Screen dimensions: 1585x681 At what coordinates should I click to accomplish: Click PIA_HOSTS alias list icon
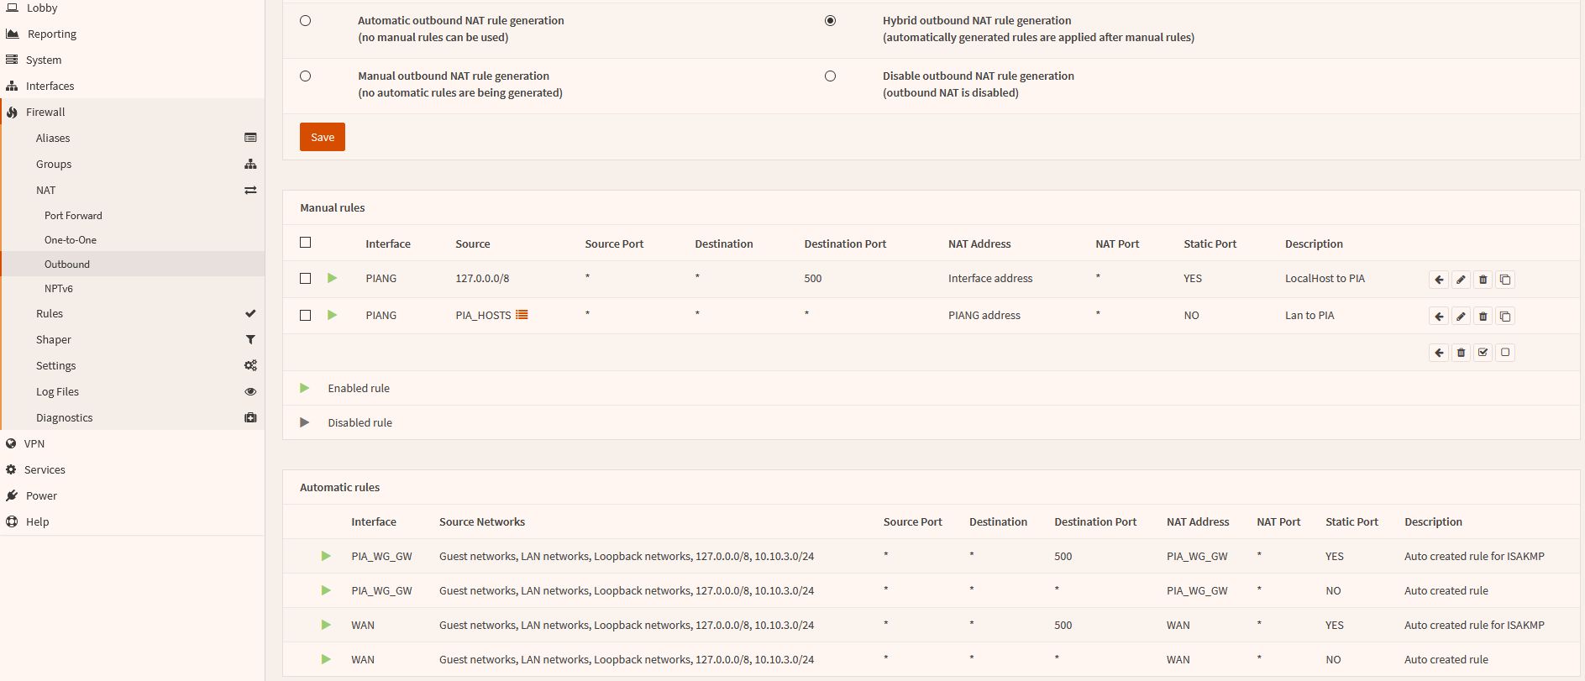click(x=522, y=315)
